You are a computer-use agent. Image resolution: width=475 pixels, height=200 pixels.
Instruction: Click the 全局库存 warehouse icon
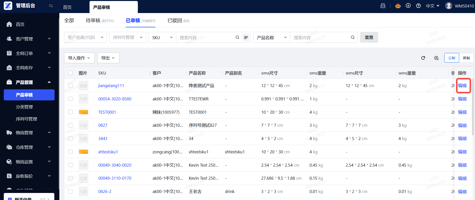tap(9, 68)
